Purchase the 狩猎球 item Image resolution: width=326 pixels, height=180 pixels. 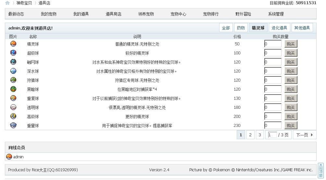click(x=291, y=80)
